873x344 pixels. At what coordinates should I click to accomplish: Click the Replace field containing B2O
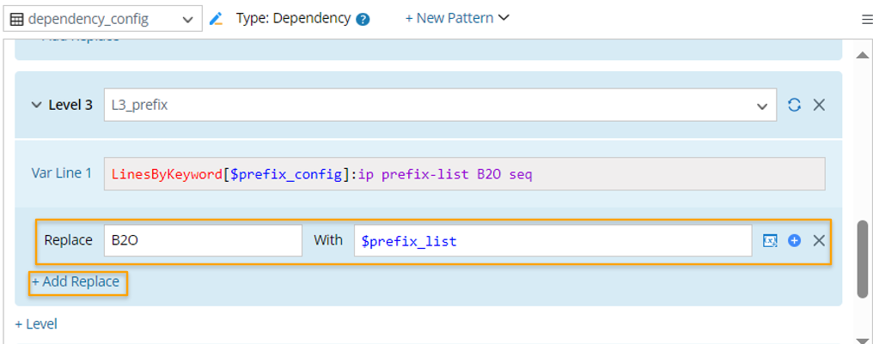(x=203, y=240)
